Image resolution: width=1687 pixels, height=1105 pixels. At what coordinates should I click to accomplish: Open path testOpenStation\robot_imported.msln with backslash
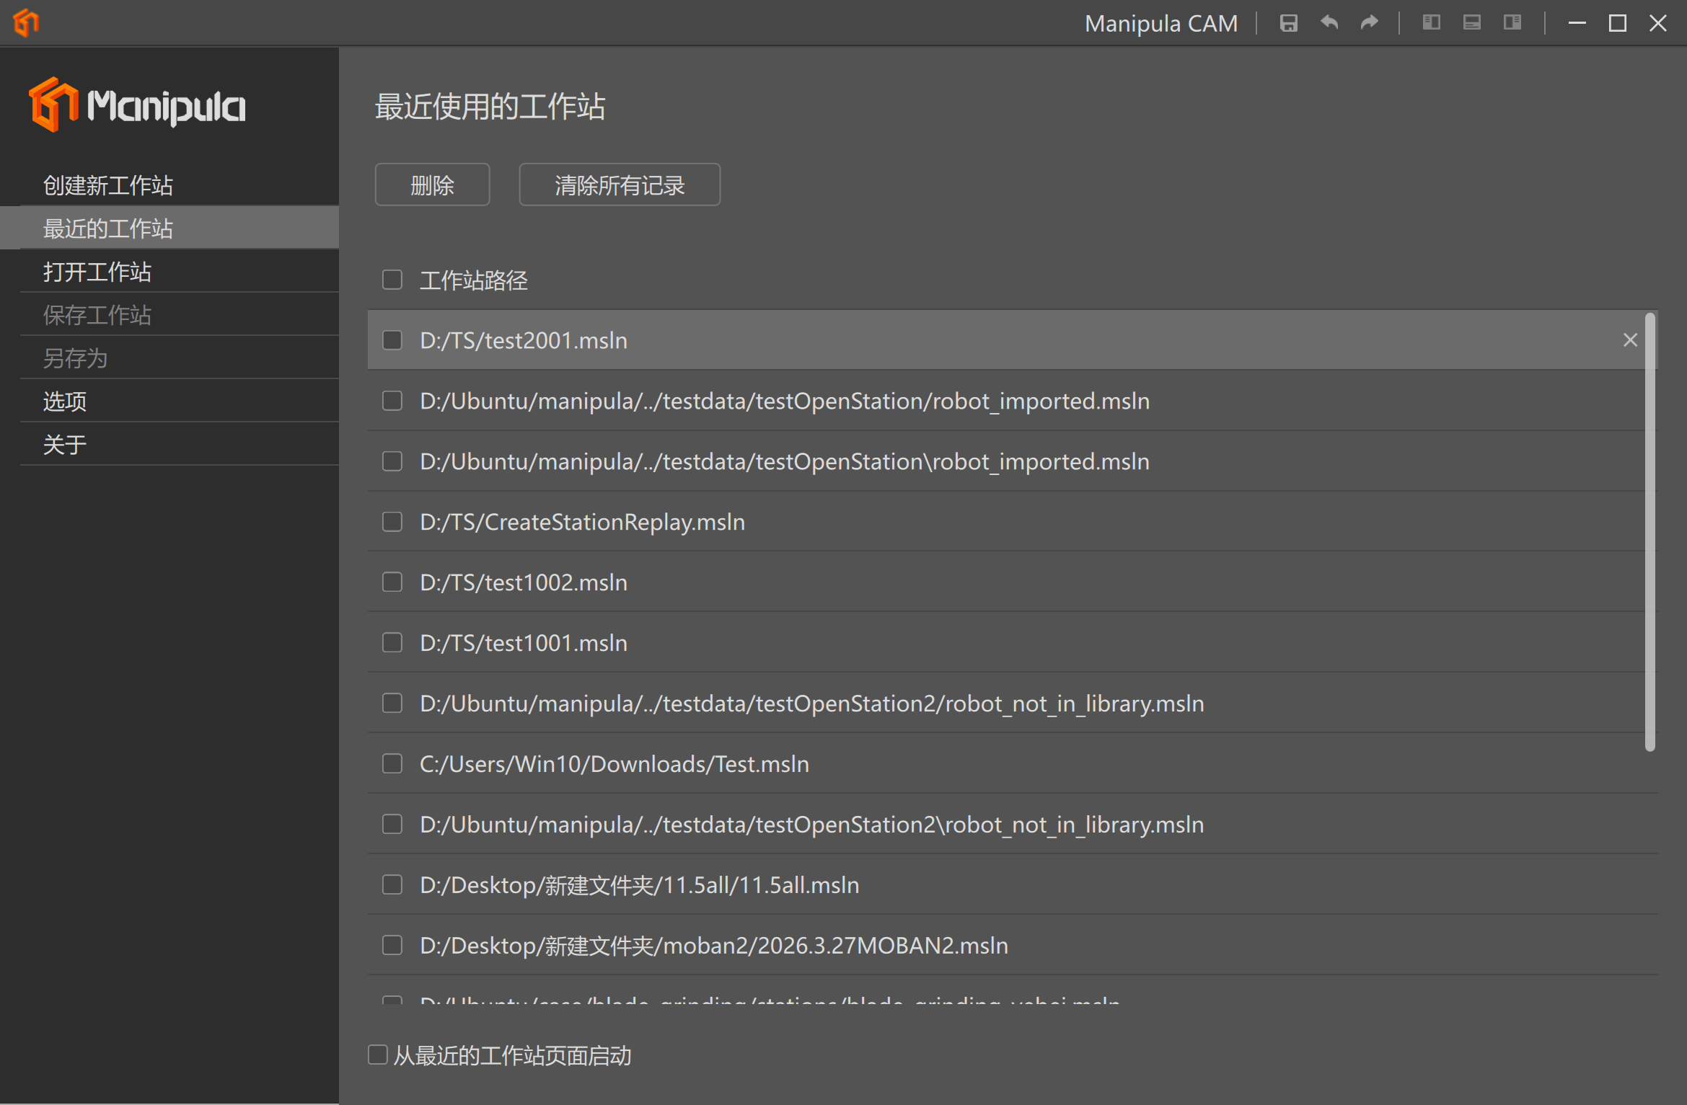click(785, 461)
